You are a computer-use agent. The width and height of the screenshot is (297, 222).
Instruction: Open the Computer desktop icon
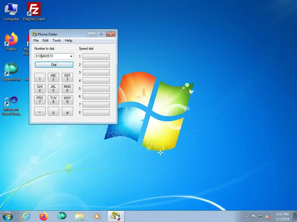pos(11,12)
